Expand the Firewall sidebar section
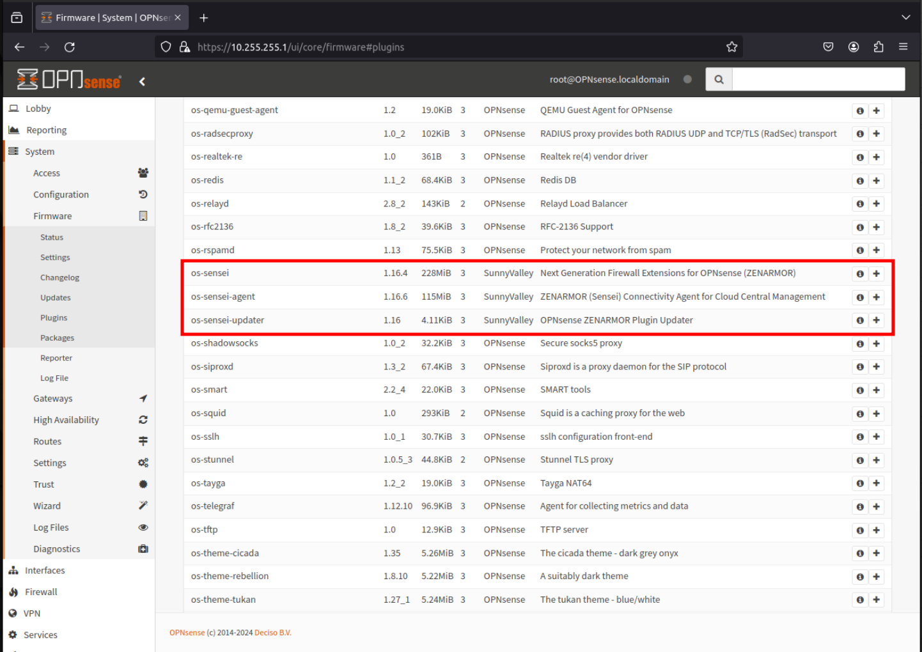The image size is (922, 652). click(x=79, y=592)
